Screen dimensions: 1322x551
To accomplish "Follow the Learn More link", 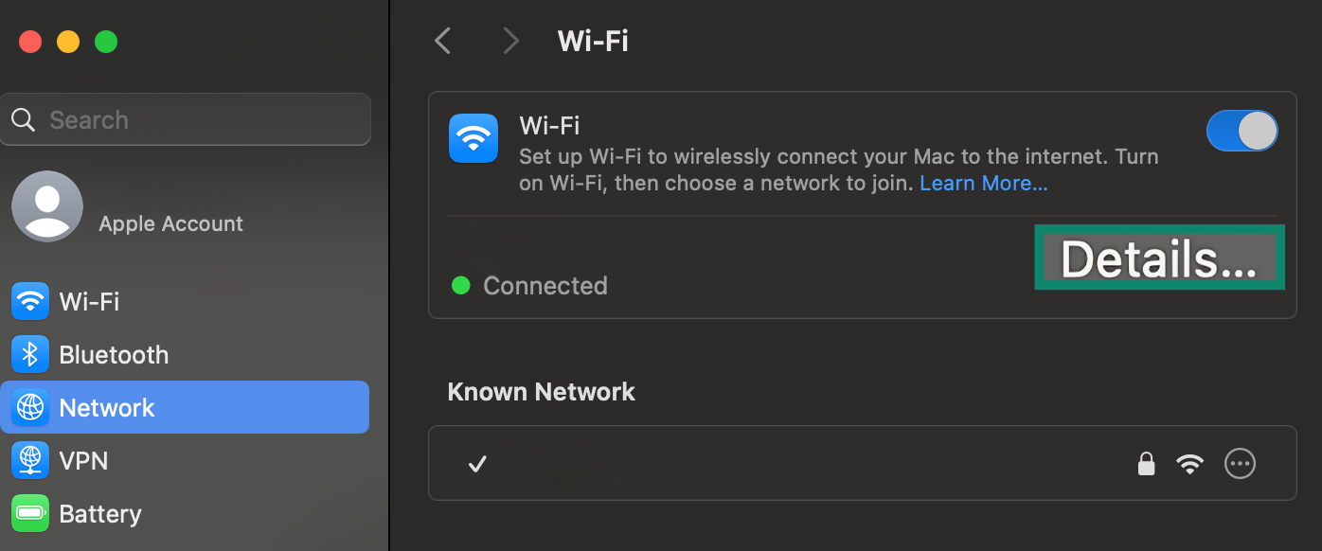I will (x=983, y=183).
